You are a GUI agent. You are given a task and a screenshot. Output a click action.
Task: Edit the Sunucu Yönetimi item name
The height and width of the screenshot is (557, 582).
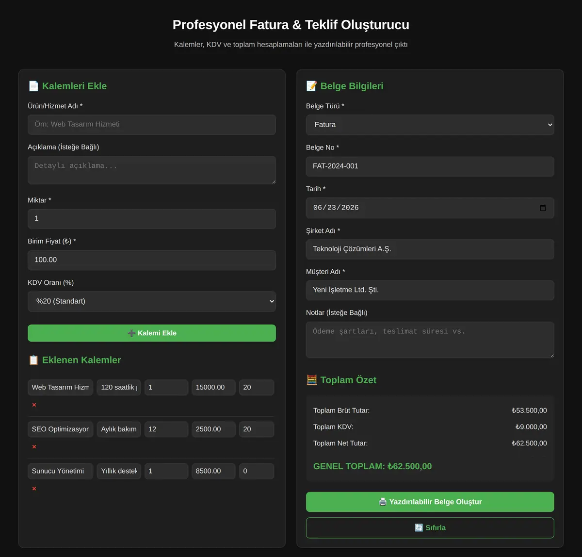tap(61, 471)
